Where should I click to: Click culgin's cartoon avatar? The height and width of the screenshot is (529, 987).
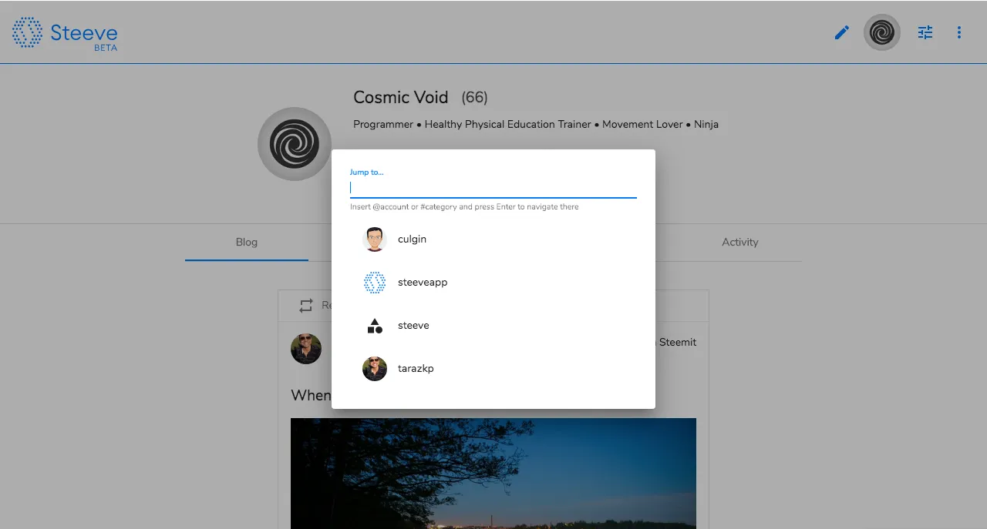click(x=375, y=239)
